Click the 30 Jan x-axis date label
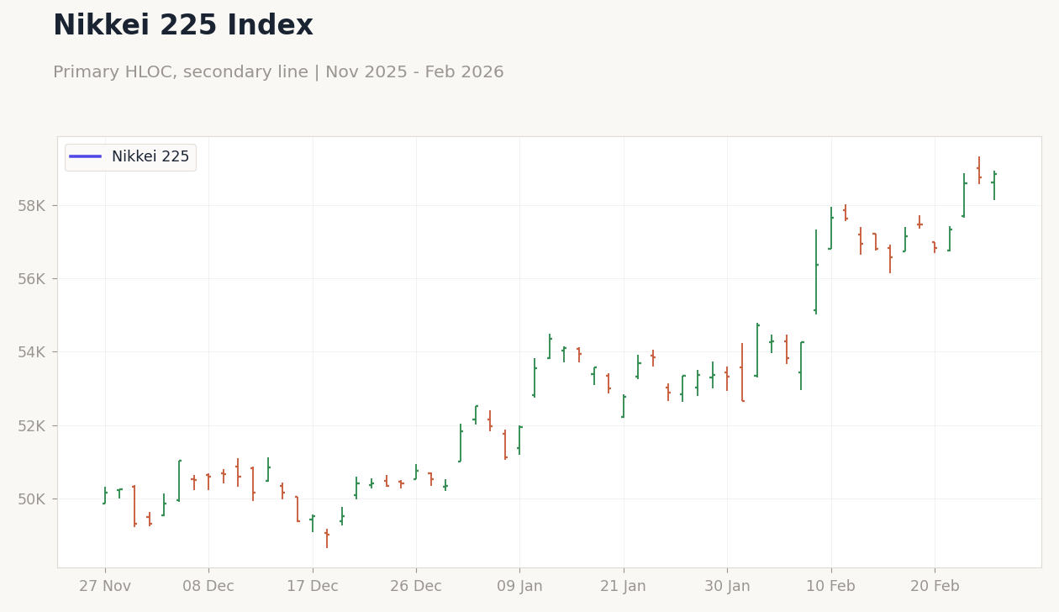 tap(727, 587)
